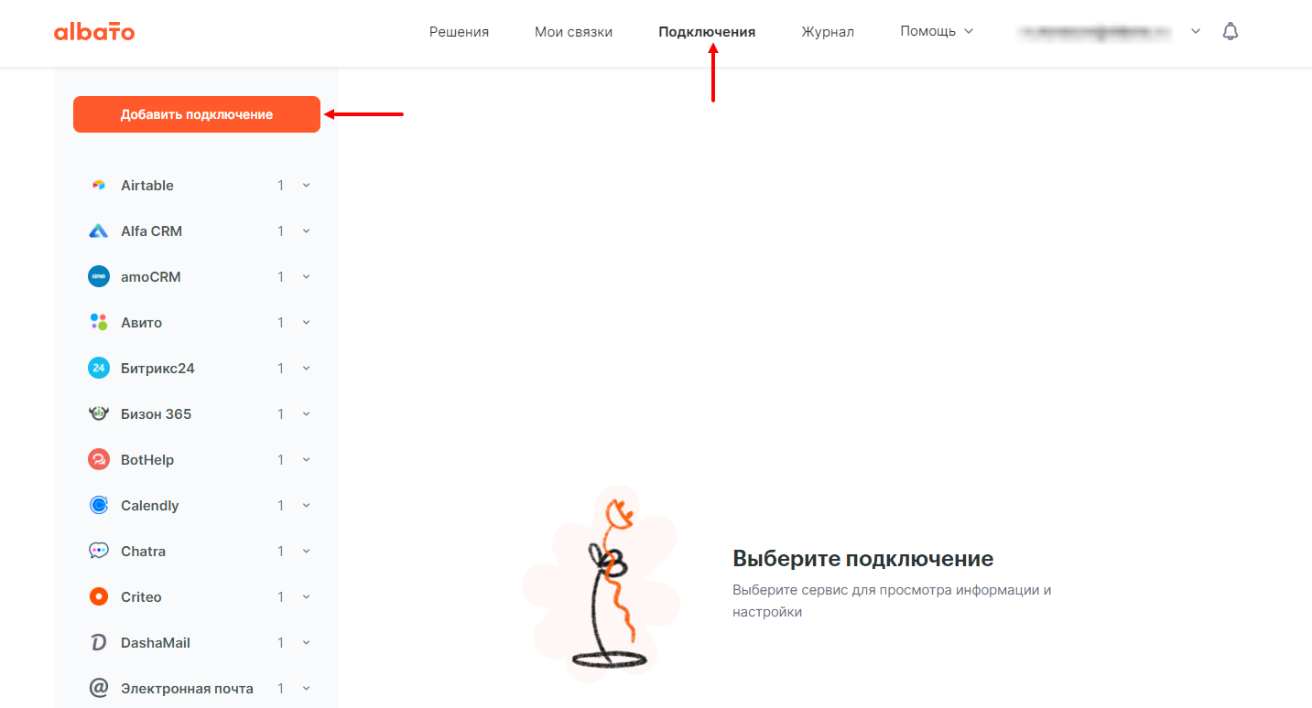Viewport: 1312px width, 708px height.
Task: Click the Criteo orange logo icon
Action: point(99,597)
